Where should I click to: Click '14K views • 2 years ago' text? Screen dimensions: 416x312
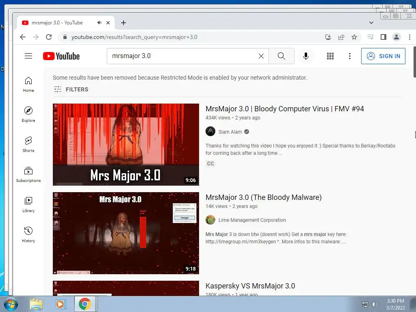click(x=231, y=206)
